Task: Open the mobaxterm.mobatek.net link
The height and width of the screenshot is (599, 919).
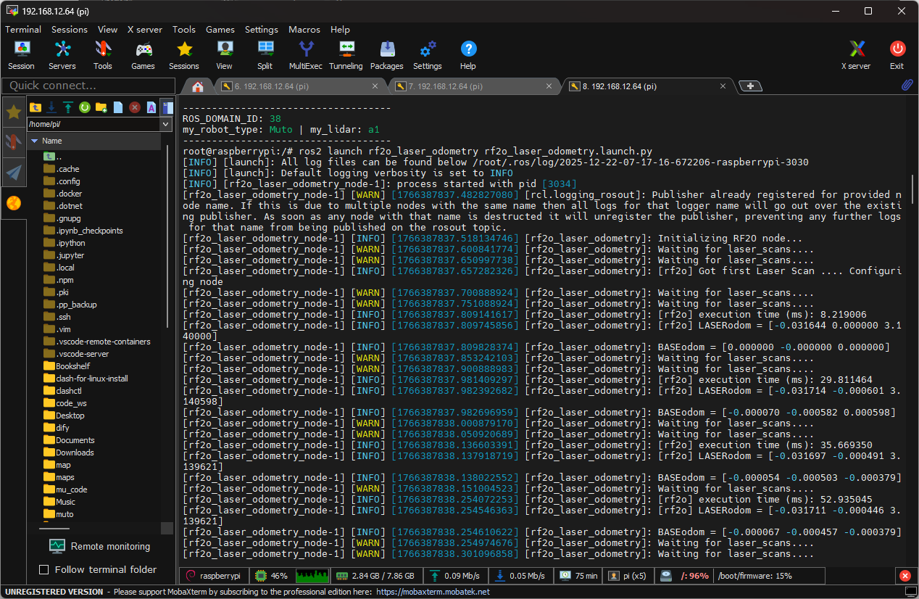Action: [433, 592]
